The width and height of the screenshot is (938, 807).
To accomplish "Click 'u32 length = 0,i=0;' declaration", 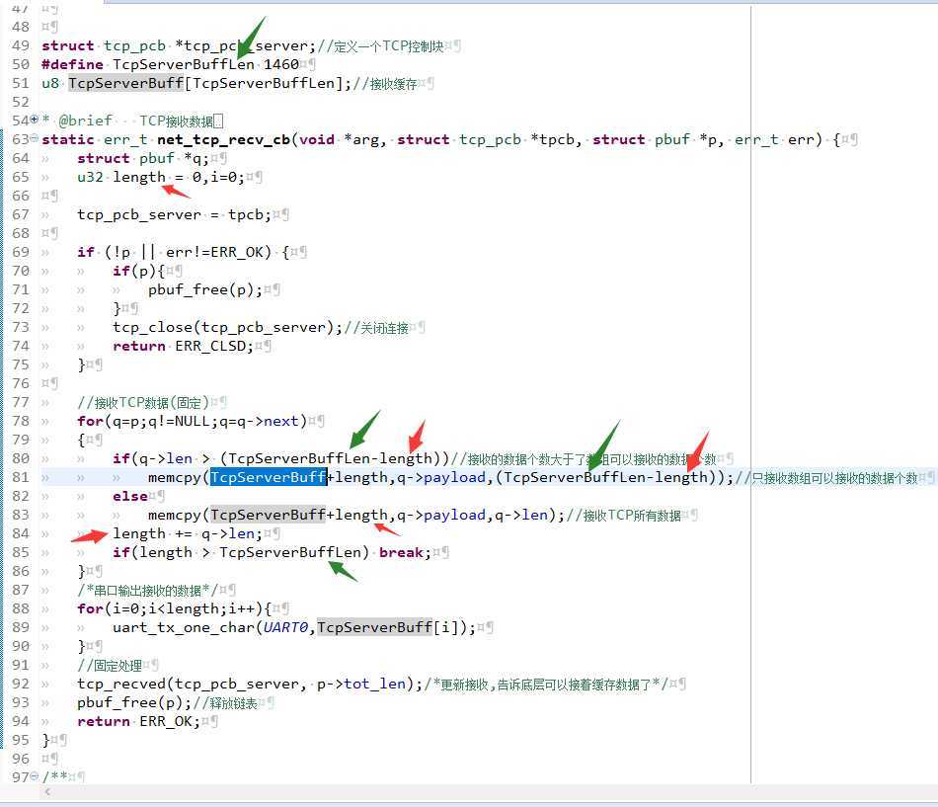I will (161, 177).
